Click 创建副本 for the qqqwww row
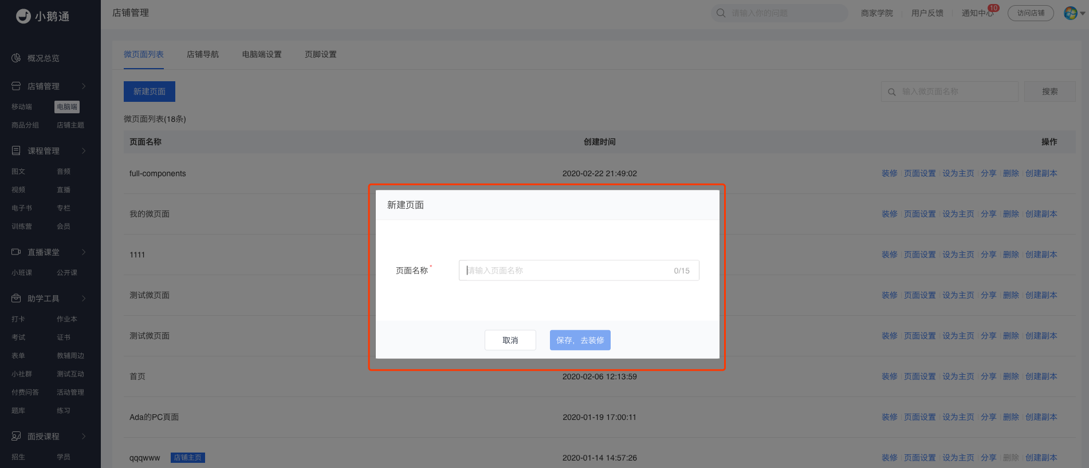The image size is (1089, 468). (x=1041, y=458)
